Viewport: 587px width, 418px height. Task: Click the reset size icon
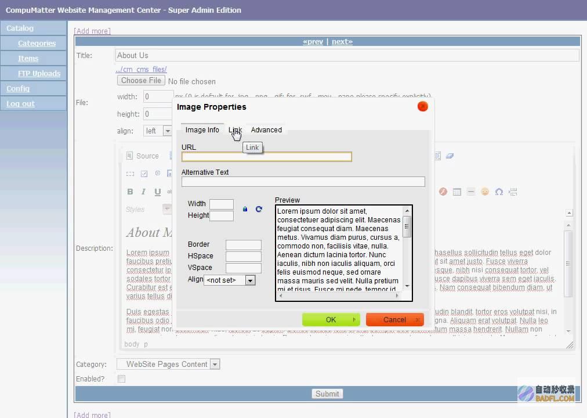[259, 209]
